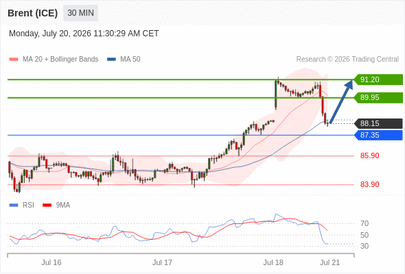Toggle the RSI legend label
405x274 pixels.
[28, 206]
